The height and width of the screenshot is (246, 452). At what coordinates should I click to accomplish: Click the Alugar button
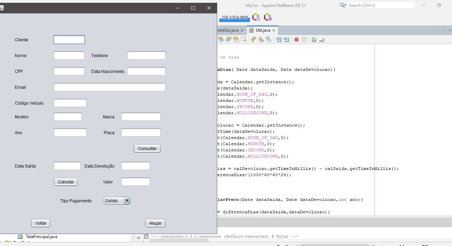pyautogui.click(x=155, y=223)
